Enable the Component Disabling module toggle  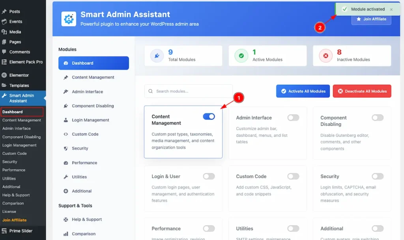[378, 117]
